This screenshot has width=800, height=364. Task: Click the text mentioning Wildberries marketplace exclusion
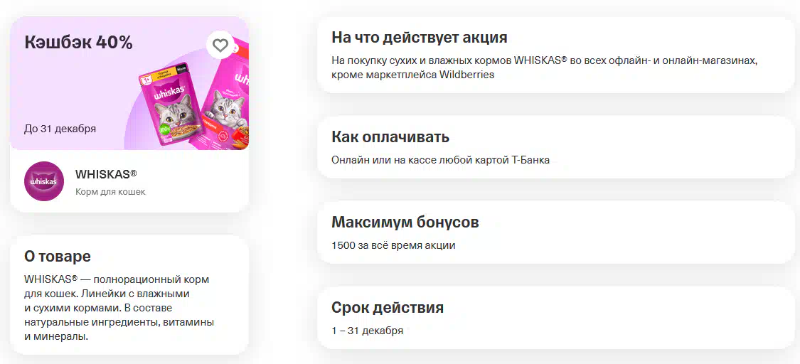(545, 68)
